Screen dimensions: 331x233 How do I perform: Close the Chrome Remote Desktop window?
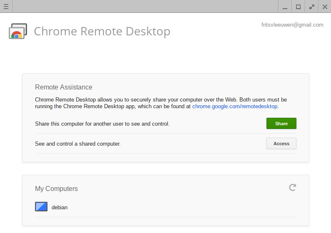point(325,7)
